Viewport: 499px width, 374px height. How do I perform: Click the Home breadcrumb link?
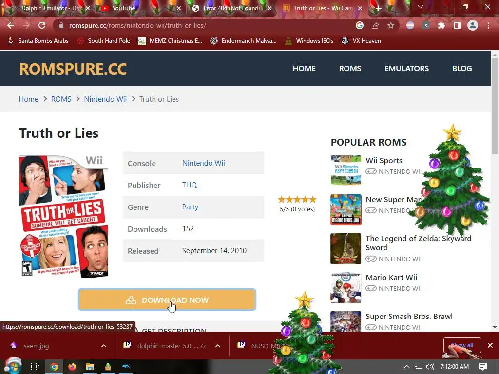click(x=29, y=99)
